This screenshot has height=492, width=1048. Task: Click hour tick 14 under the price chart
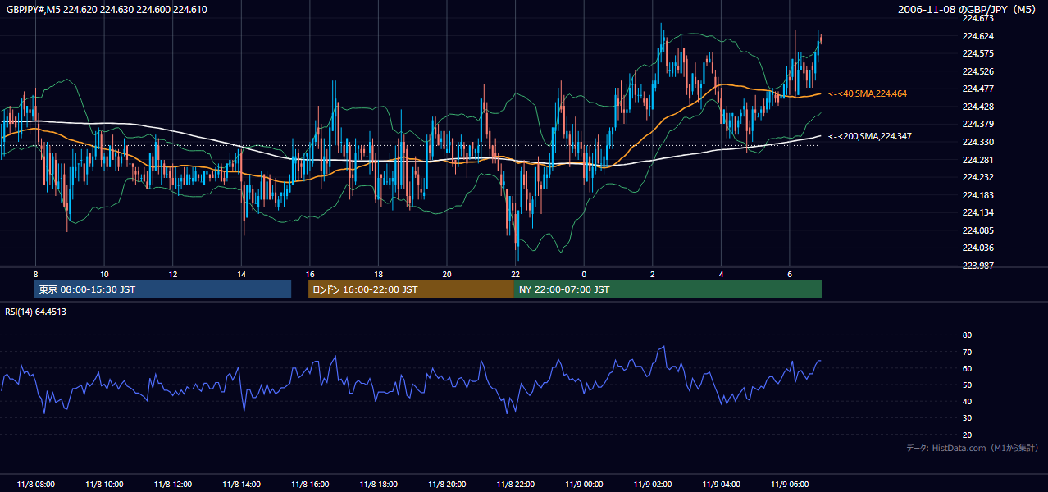[x=241, y=274]
